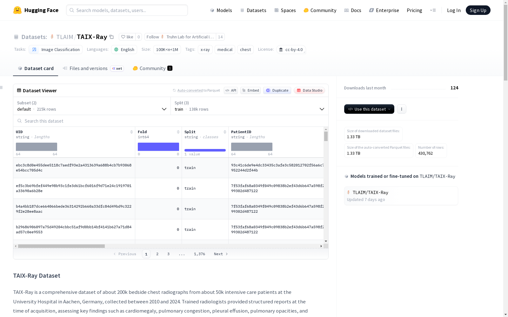Open the more navigation menu icon

click(x=433, y=10)
